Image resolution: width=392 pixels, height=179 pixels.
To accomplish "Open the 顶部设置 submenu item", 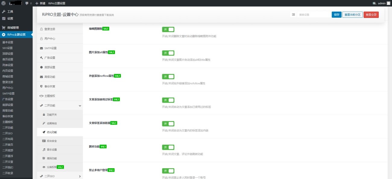I will click(8, 54).
